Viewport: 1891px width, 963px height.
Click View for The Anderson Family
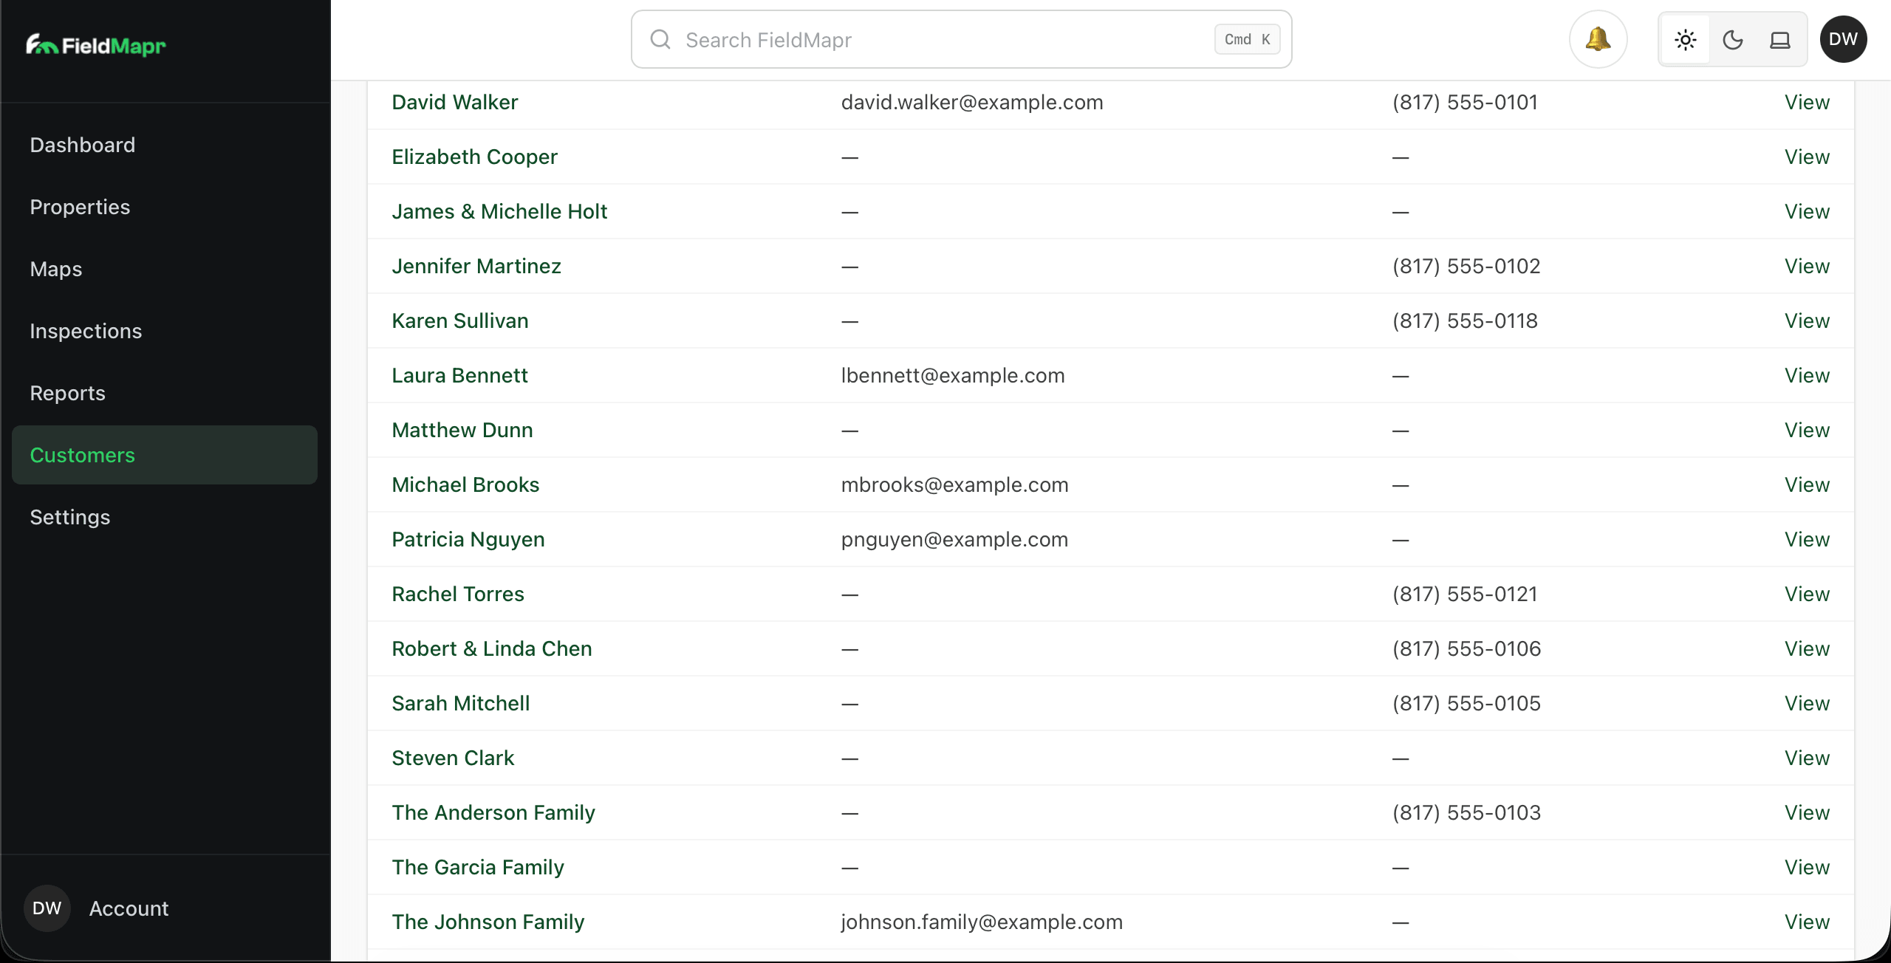(1807, 812)
